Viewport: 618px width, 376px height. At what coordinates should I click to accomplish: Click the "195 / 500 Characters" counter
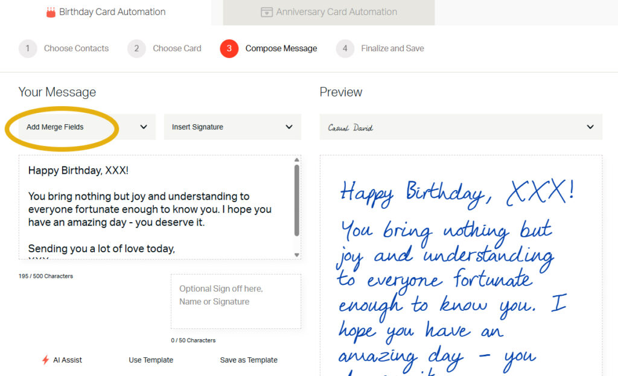(x=46, y=276)
